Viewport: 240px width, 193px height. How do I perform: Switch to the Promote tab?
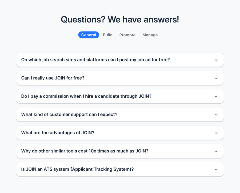[x=127, y=35]
